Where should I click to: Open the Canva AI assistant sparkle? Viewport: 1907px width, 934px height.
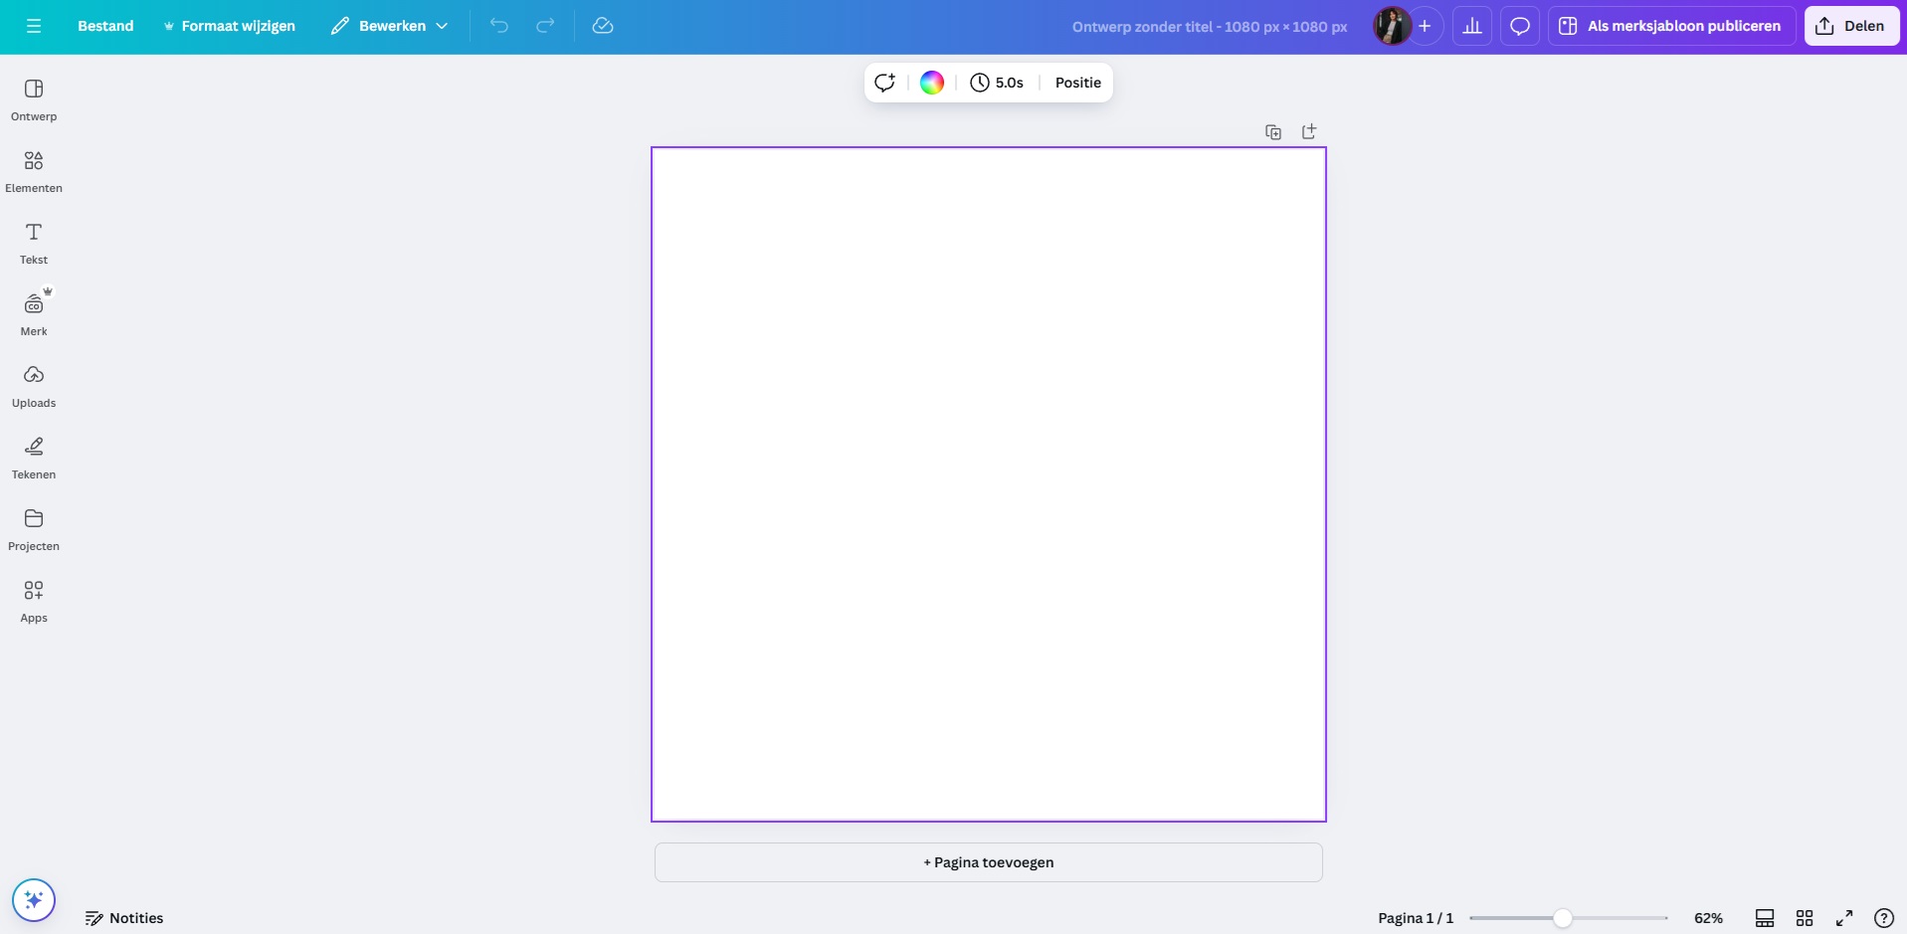coord(34,900)
